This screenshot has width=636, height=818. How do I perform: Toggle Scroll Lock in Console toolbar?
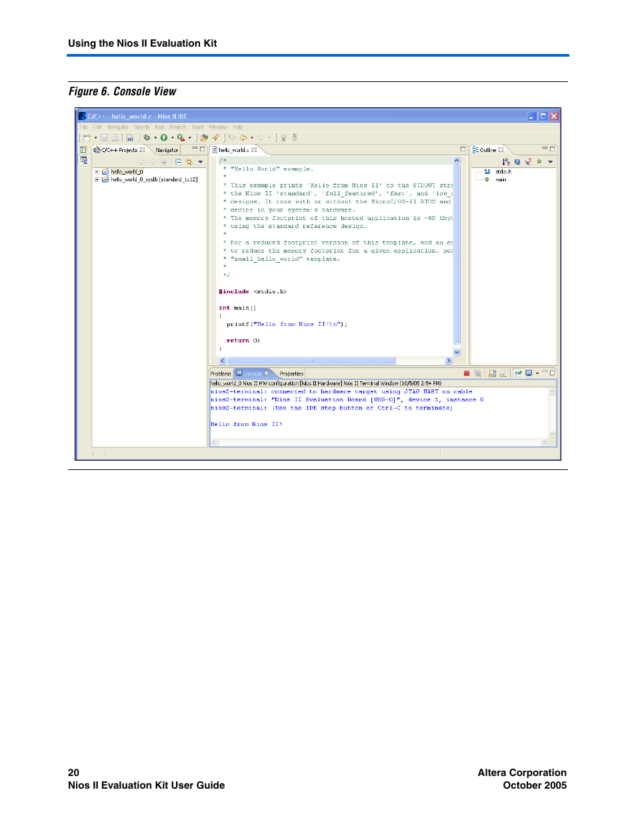pyautogui.click(x=492, y=373)
